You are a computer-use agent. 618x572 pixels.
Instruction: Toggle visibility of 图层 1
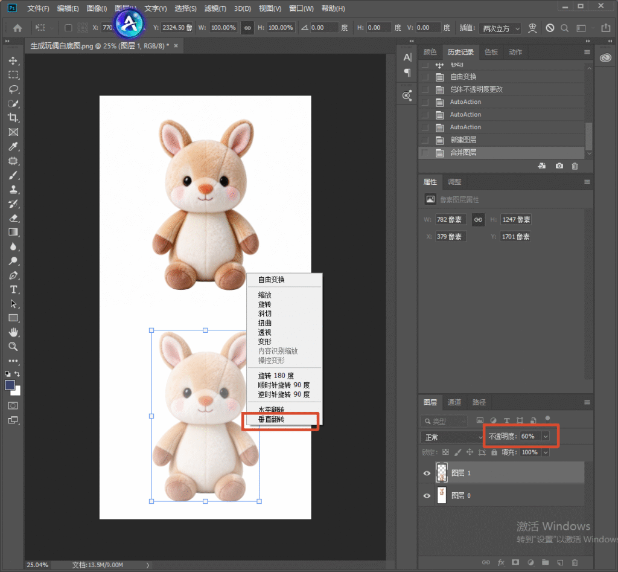[x=427, y=474]
